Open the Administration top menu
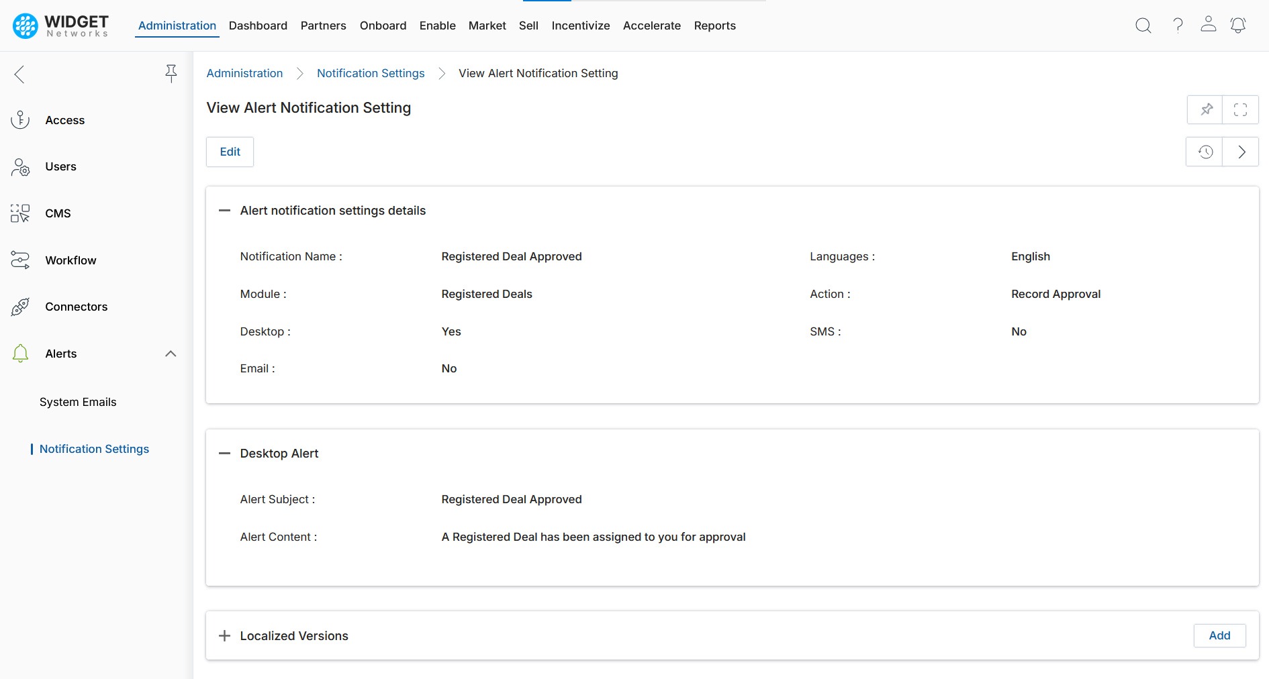Screen dimensions: 1269x679 [177, 25]
